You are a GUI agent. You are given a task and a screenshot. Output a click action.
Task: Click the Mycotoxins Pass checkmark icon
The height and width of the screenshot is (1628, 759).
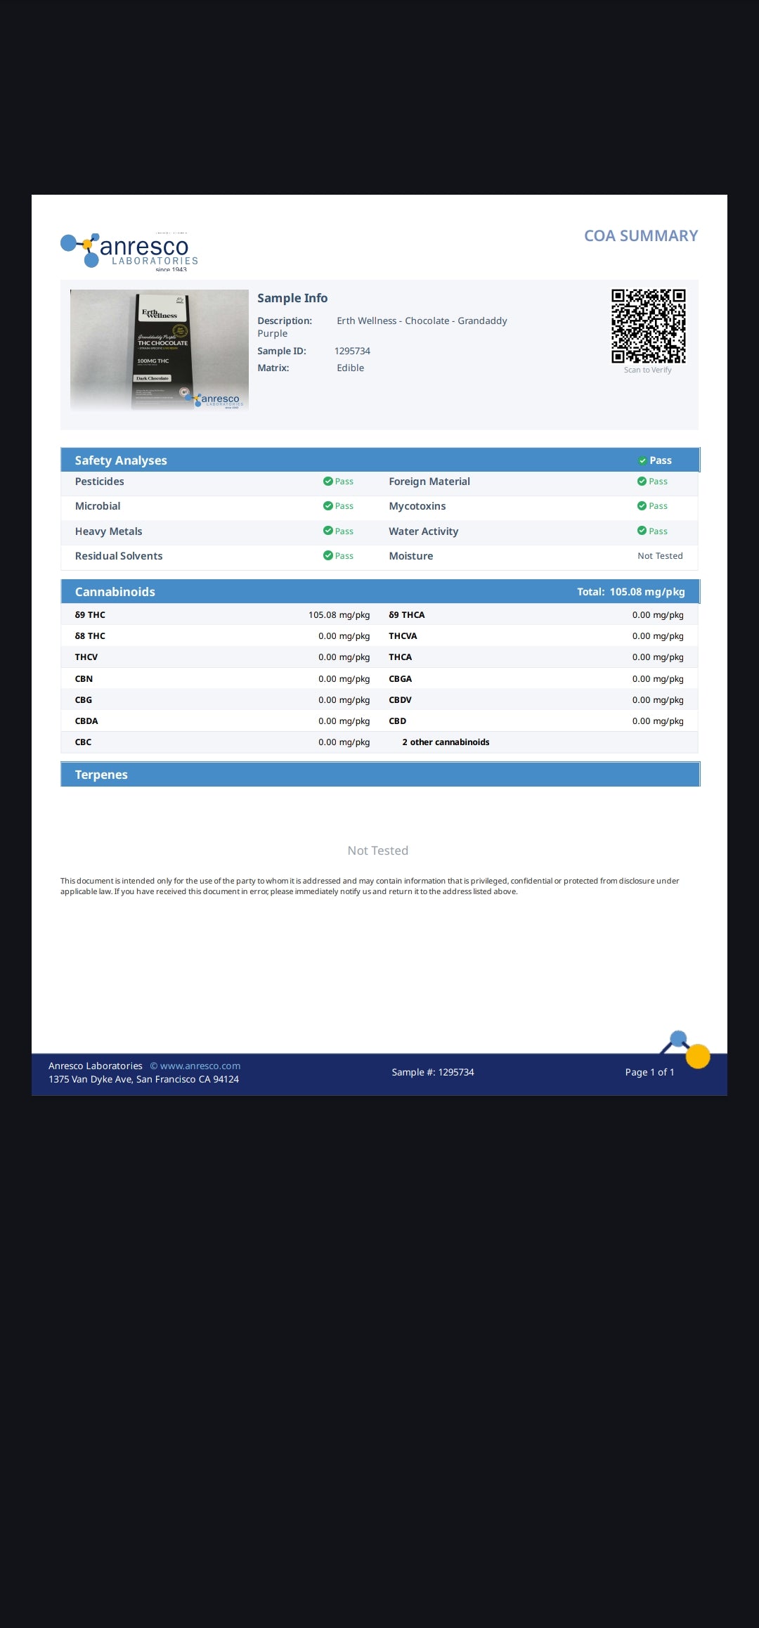tap(642, 506)
